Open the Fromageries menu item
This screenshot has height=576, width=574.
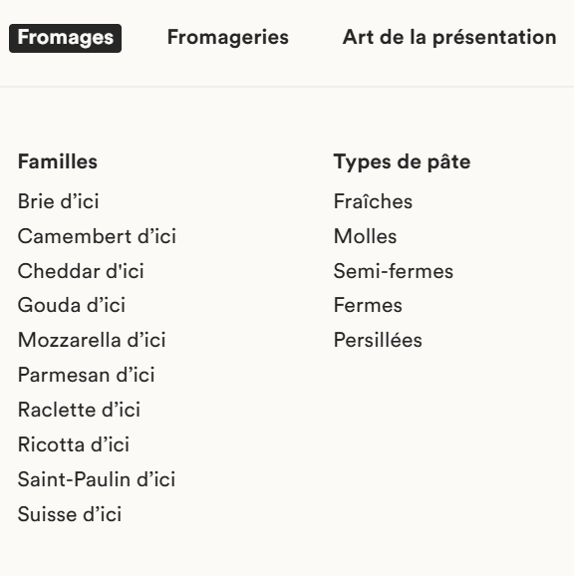(x=227, y=38)
